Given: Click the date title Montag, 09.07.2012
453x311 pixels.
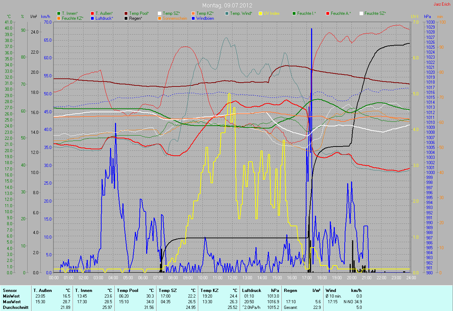Looking at the screenshot, I should coord(226,5).
